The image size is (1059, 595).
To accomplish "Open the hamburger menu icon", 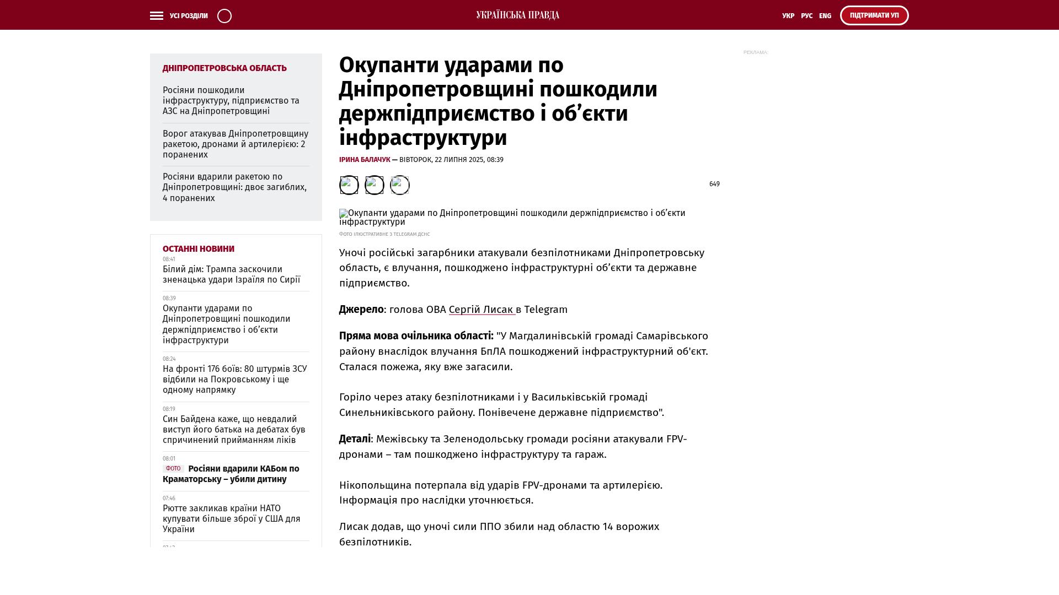I will pyautogui.click(x=157, y=16).
